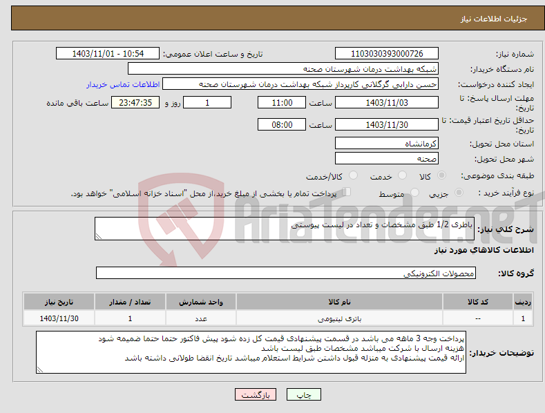The height and width of the screenshot is (413, 545).
Task: Click the ساعت باقی مانده label
Action: [77, 103]
